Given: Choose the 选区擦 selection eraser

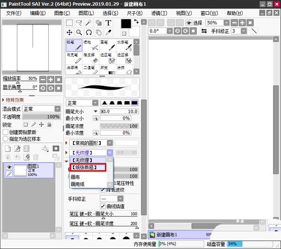Looking at the screenshot, I should (125, 58).
